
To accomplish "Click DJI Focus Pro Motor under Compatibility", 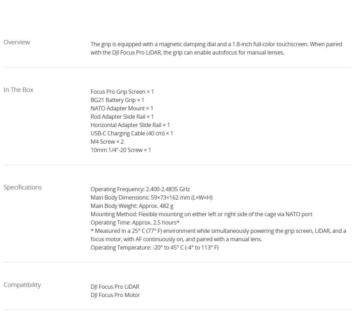I will [115, 295].
